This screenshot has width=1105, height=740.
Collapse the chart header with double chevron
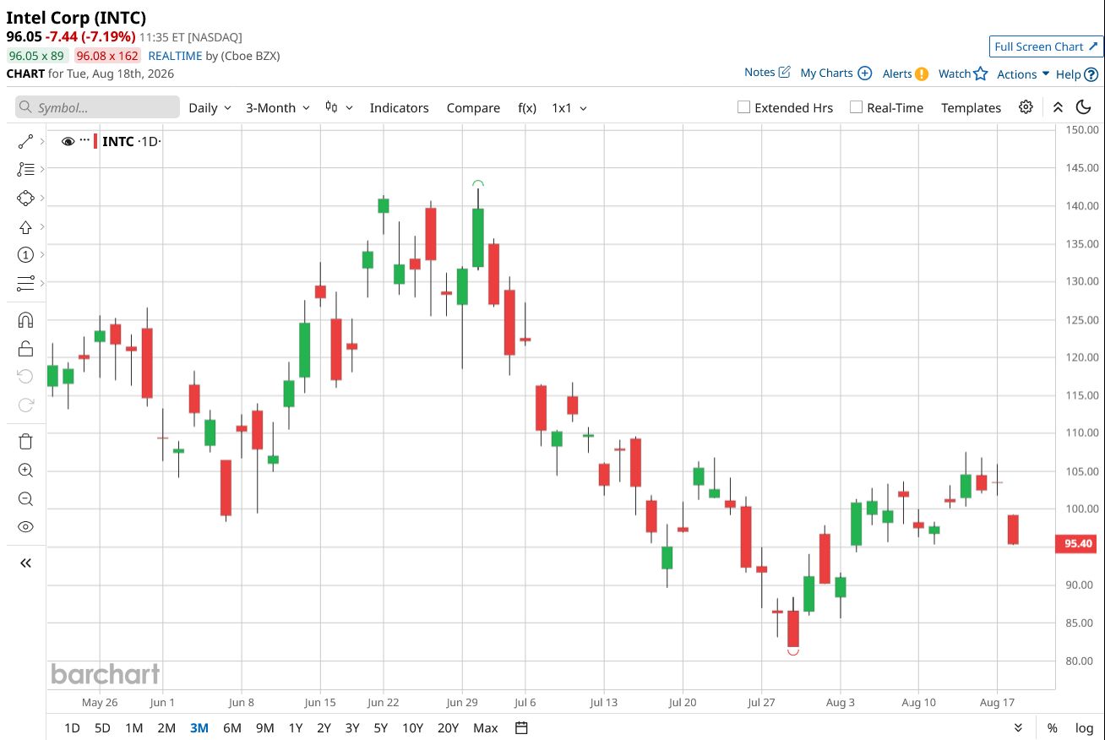(x=1058, y=107)
